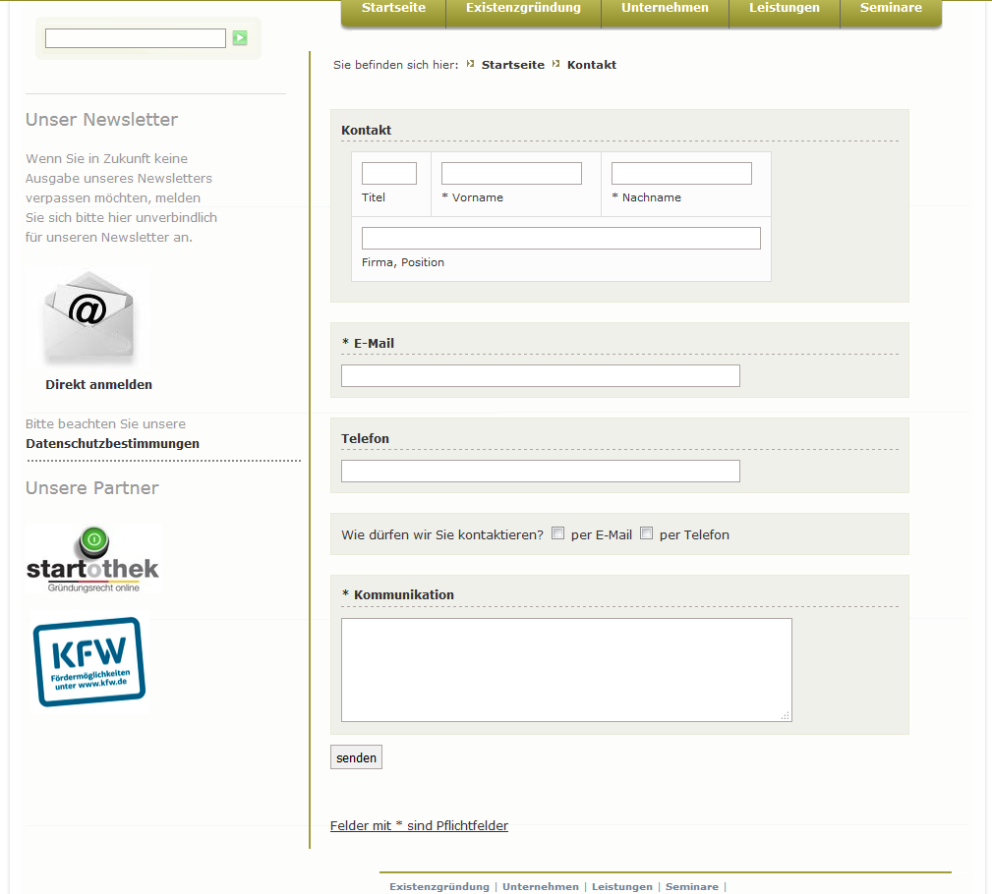The width and height of the screenshot is (992, 894).
Task: Open the KfW partner logo
Action: pyautogui.click(x=89, y=662)
